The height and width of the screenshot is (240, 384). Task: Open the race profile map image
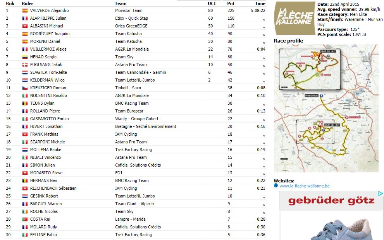coord(326,108)
